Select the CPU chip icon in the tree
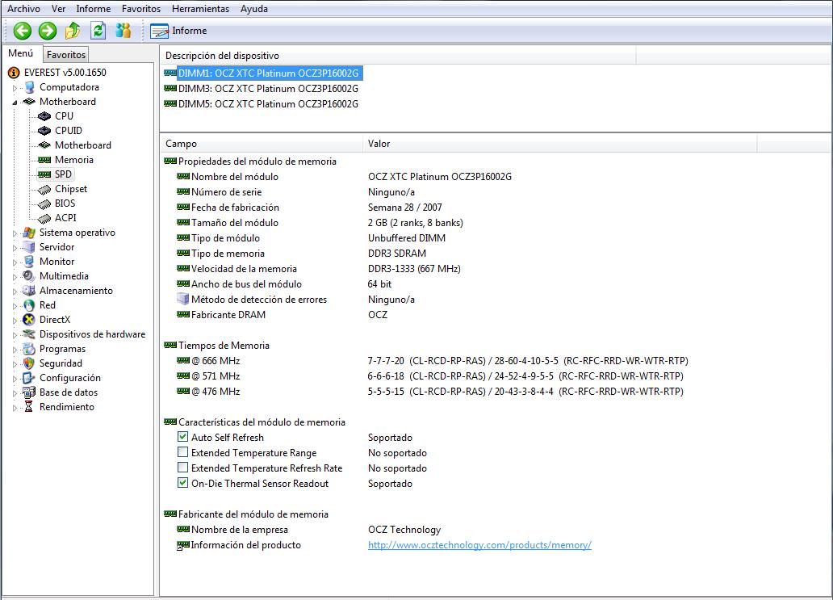This screenshot has width=833, height=600. pyautogui.click(x=44, y=115)
